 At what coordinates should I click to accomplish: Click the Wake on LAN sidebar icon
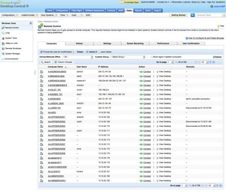coord(3,43)
